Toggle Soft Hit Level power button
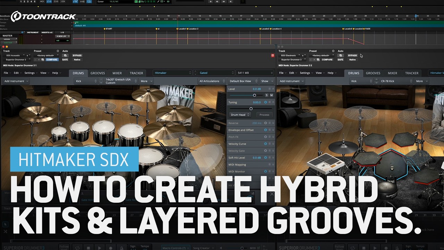 click(x=265, y=158)
